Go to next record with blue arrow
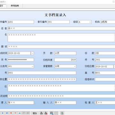The width and height of the screenshot is (115, 115). point(3,113)
